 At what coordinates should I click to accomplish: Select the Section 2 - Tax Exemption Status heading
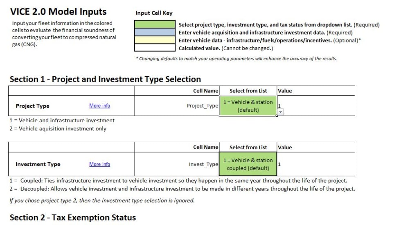click(x=72, y=218)
